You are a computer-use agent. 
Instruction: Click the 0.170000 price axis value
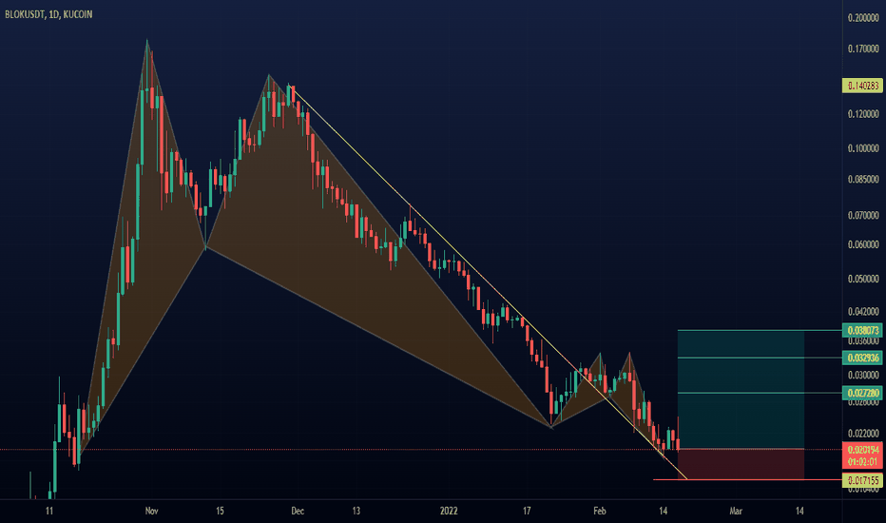tap(863, 49)
